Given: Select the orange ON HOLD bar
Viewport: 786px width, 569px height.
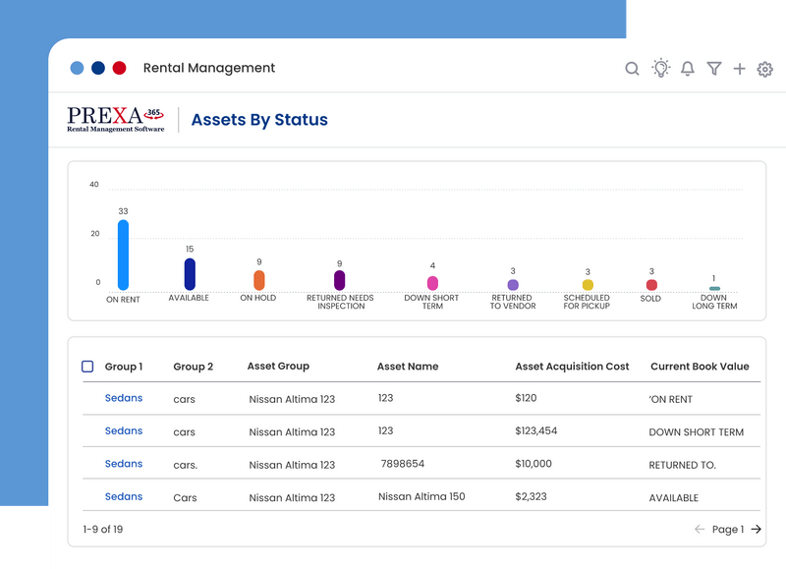Looking at the screenshot, I should point(259,280).
